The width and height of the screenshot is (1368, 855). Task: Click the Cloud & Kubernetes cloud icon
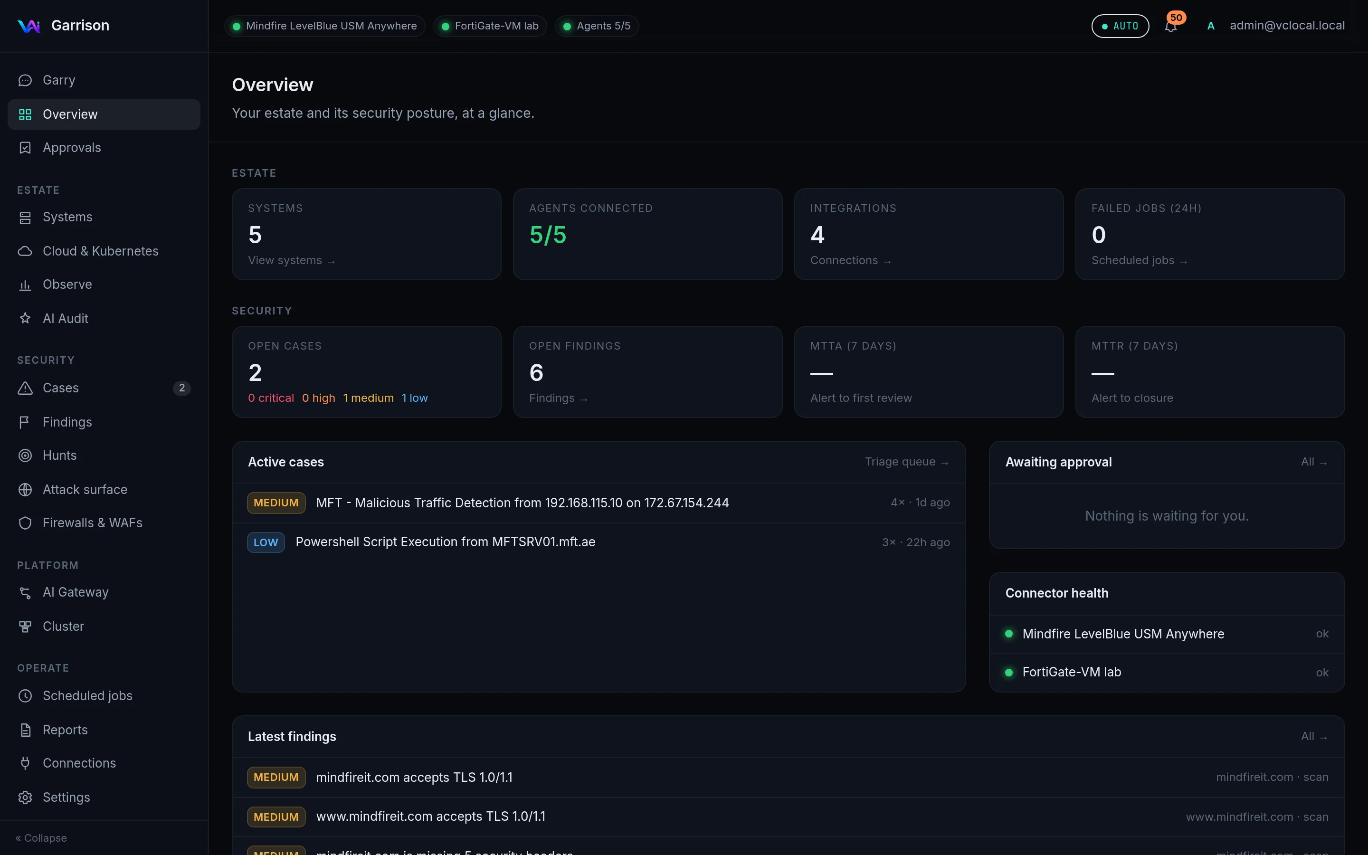(25, 251)
